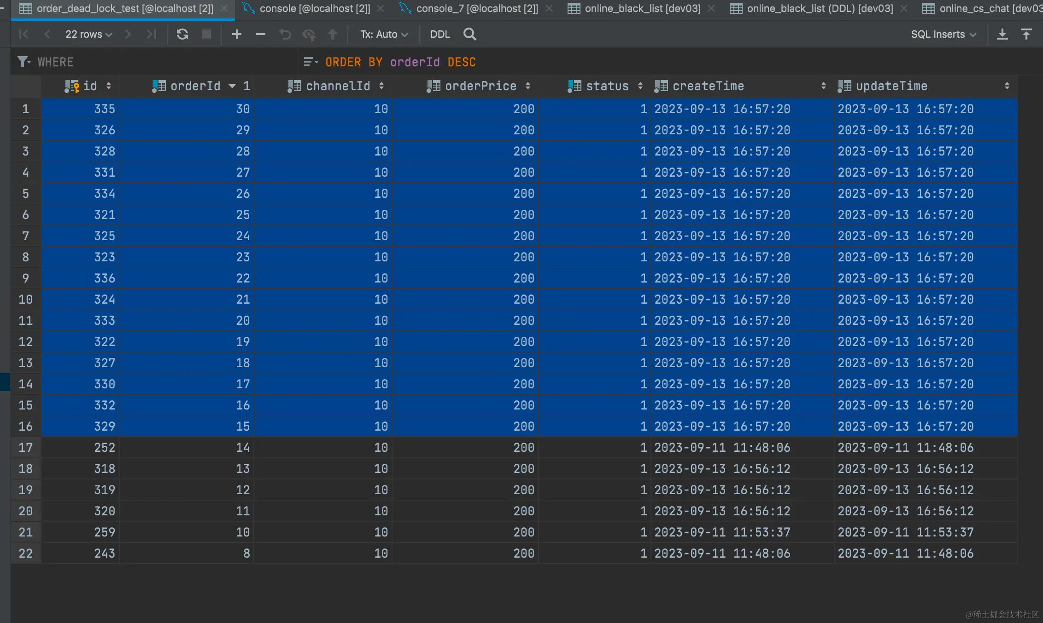Image resolution: width=1043 pixels, height=623 pixels.
Task: Click the WHERE filter funnel icon
Action: pos(24,62)
